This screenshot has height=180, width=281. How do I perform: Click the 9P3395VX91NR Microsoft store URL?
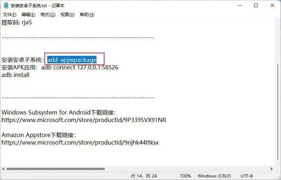click(x=84, y=120)
